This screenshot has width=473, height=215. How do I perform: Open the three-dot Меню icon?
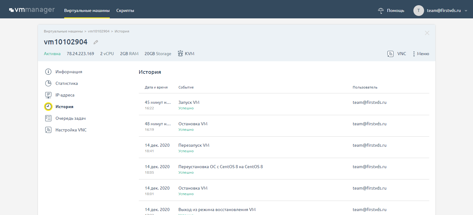click(414, 54)
